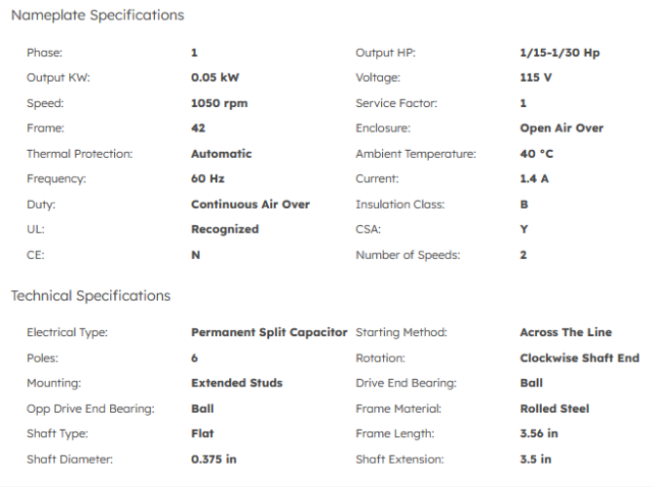Click the Technical Specifications heading
The width and height of the screenshot is (652, 487).
[x=91, y=296]
